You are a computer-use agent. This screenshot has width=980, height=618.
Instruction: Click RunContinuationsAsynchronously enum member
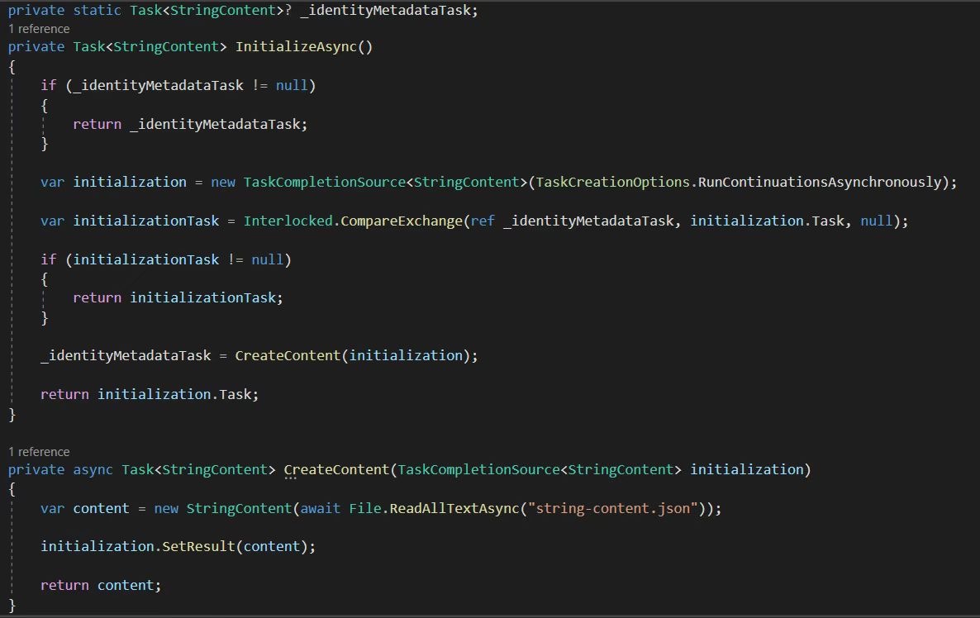[820, 183]
